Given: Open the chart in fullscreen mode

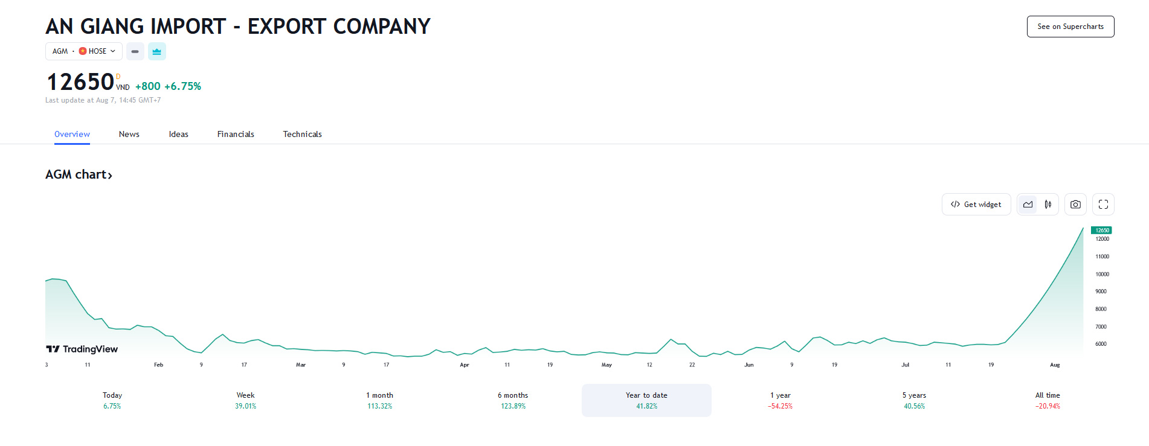Looking at the screenshot, I should 1103,205.
